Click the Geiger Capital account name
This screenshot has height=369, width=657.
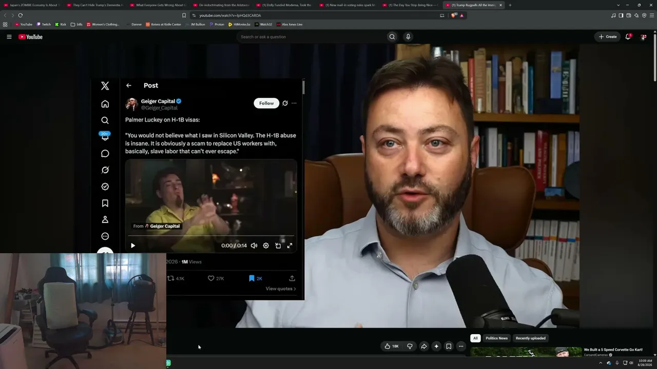(x=158, y=101)
